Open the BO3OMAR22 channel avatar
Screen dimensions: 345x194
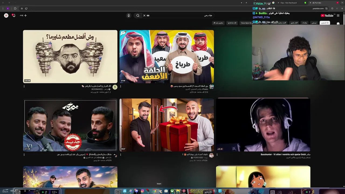coord(115,87)
